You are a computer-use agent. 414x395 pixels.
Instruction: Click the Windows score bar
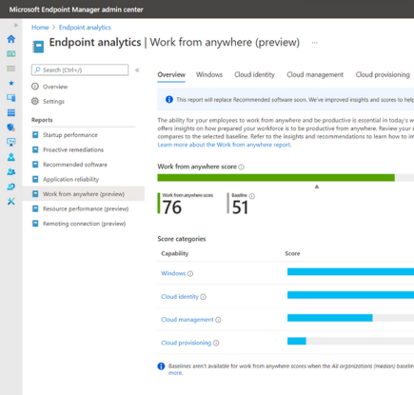point(350,271)
